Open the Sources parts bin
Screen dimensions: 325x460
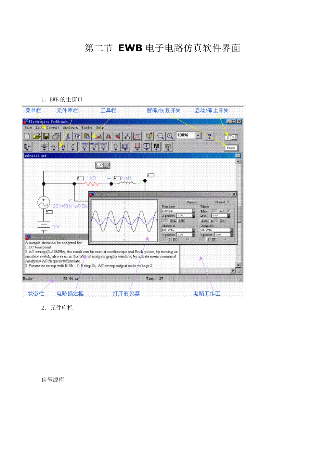(x=44, y=146)
